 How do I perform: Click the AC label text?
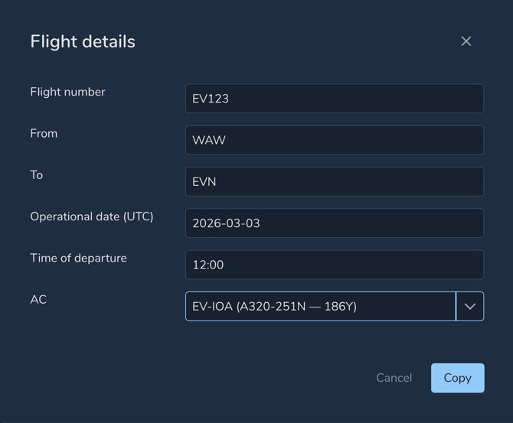click(38, 300)
